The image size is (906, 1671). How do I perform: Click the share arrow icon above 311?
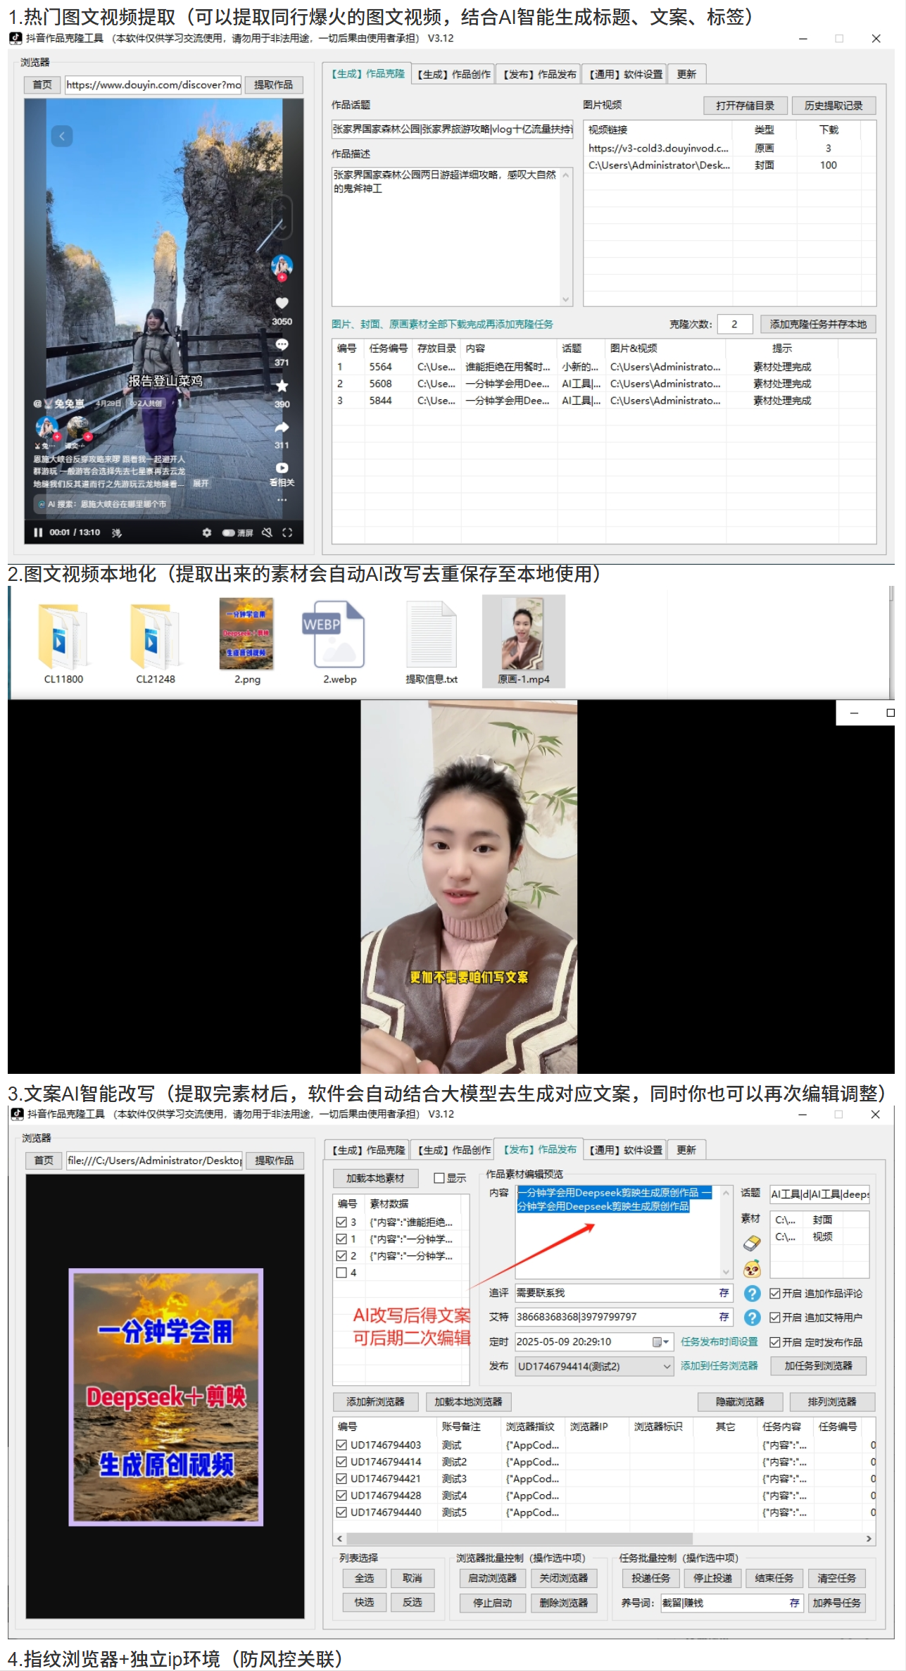[x=282, y=427]
